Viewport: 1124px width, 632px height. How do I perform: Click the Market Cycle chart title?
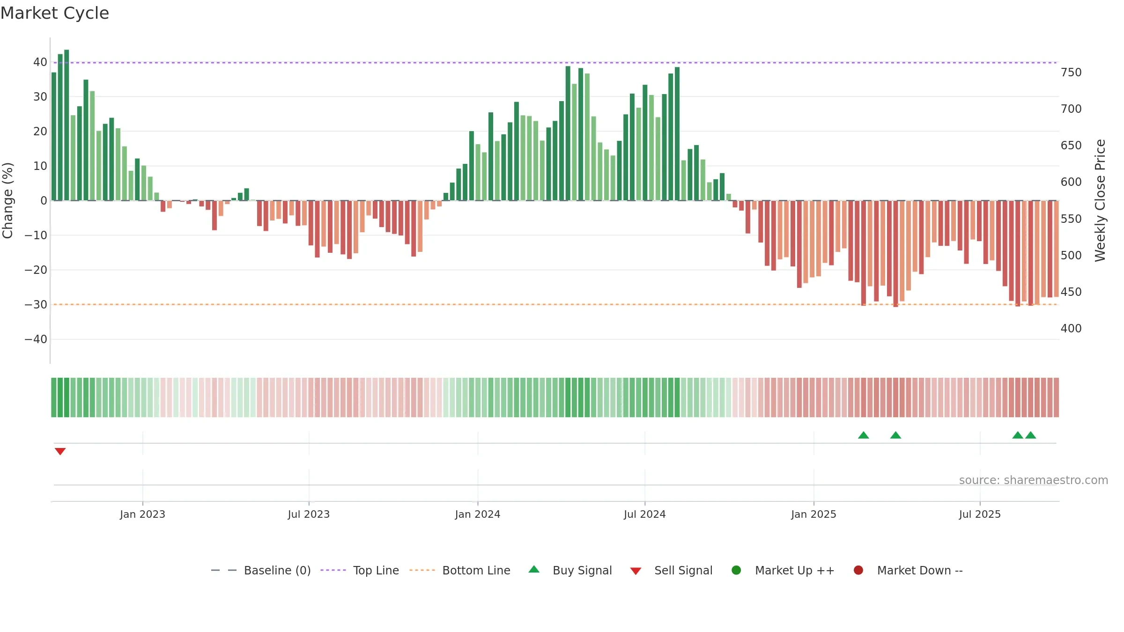point(55,13)
